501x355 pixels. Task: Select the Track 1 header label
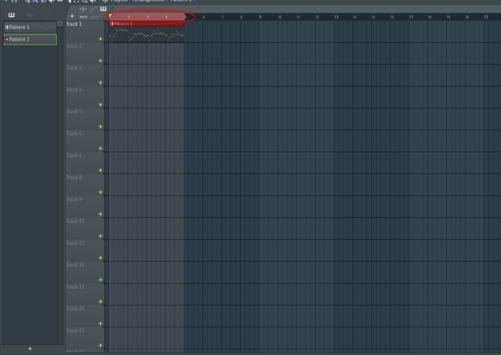(x=74, y=24)
